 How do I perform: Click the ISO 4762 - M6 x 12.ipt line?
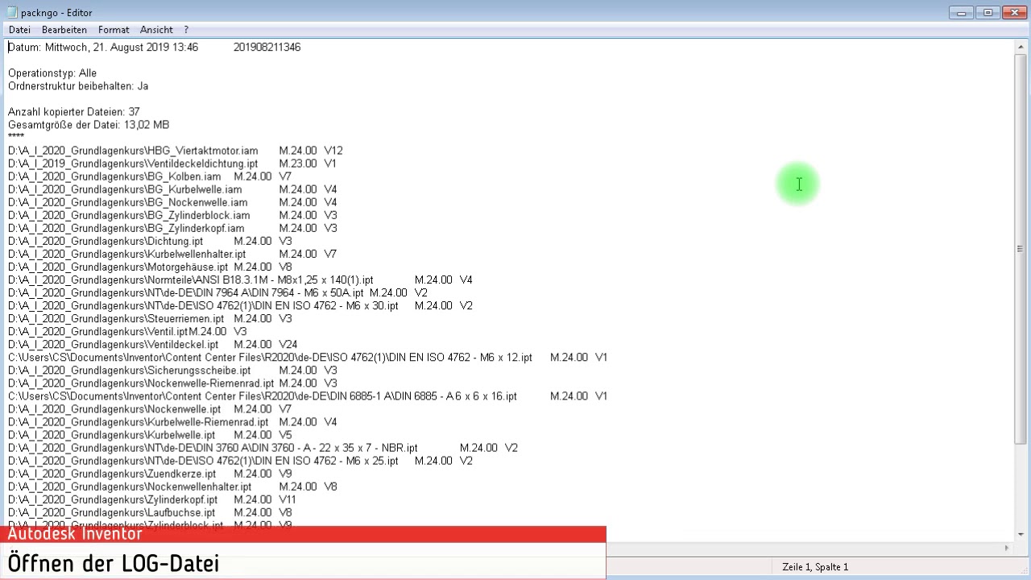[x=308, y=357]
